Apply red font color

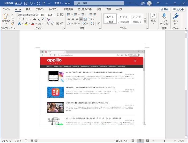33,24
